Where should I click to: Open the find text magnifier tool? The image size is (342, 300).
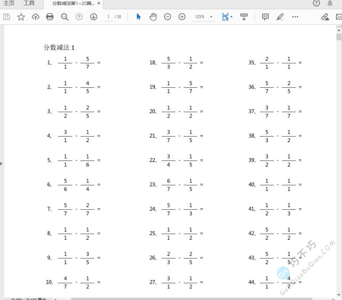point(65,17)
